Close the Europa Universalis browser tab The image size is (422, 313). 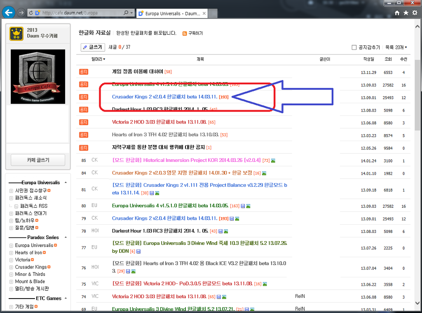click(204, 13)
